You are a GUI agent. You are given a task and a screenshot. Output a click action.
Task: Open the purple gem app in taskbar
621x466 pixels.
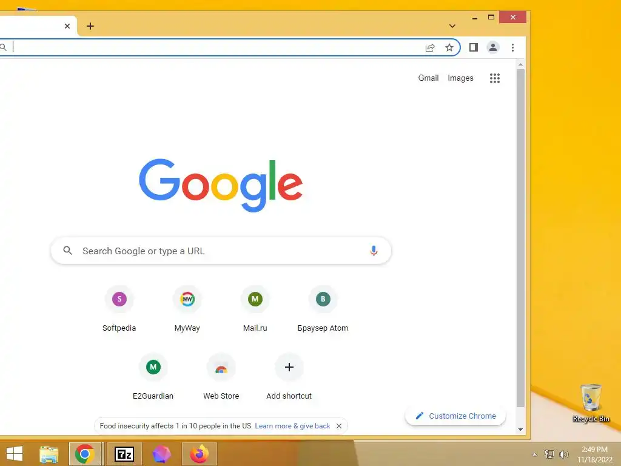click(161, 454)
